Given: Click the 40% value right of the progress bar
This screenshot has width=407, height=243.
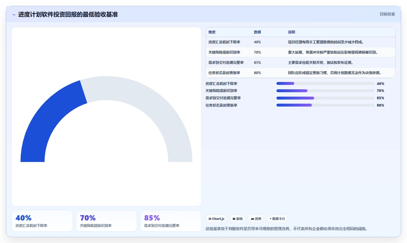Looking at the screenshot, I should (380, 83).
